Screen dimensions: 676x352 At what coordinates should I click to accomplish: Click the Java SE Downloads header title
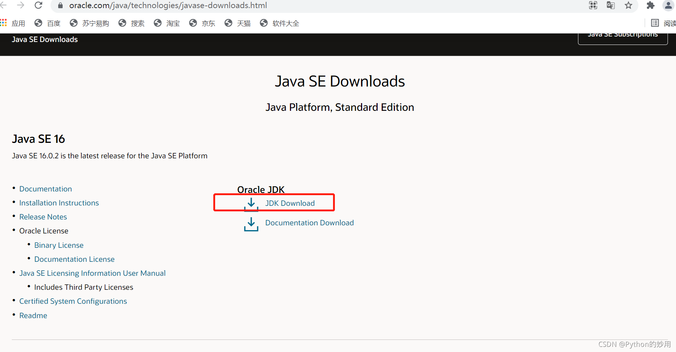click(45, 39)
